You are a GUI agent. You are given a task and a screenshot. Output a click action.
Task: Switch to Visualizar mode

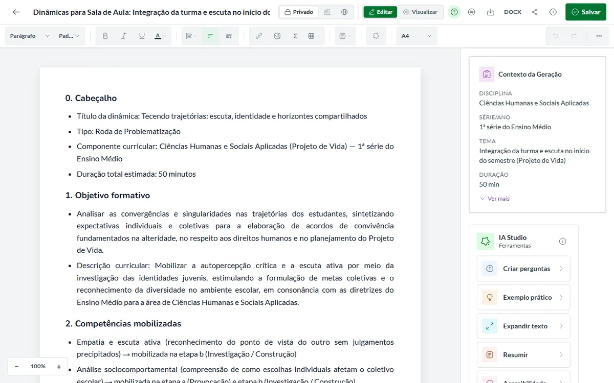[420, 12]
